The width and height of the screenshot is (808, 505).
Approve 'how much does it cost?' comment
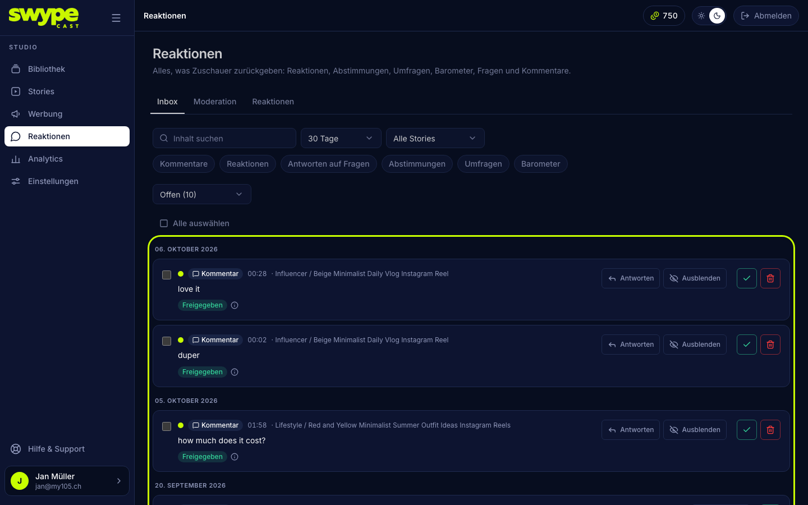point(747,430)
